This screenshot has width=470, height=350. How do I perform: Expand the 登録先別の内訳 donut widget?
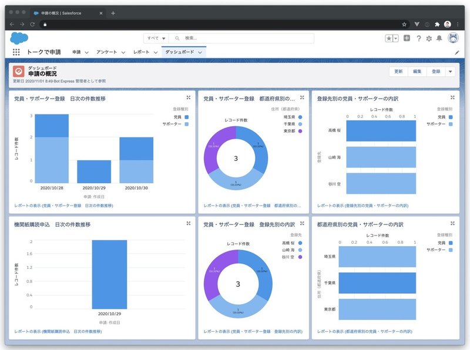point(302,224)
